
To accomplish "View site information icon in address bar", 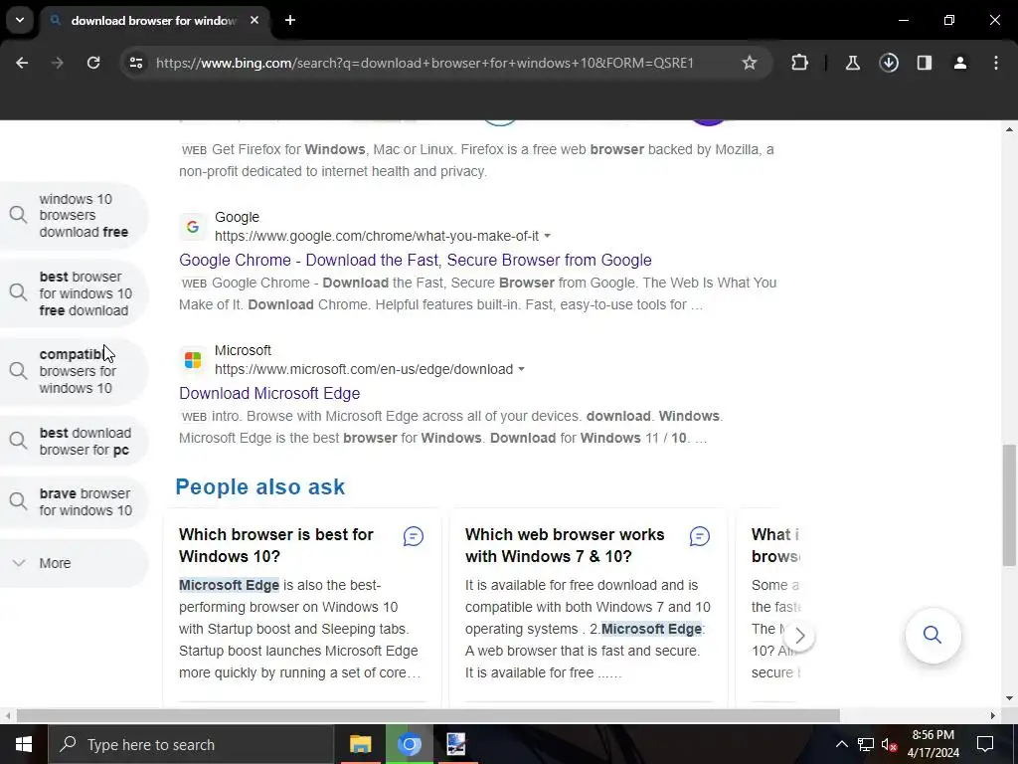I will pos(135,63).
